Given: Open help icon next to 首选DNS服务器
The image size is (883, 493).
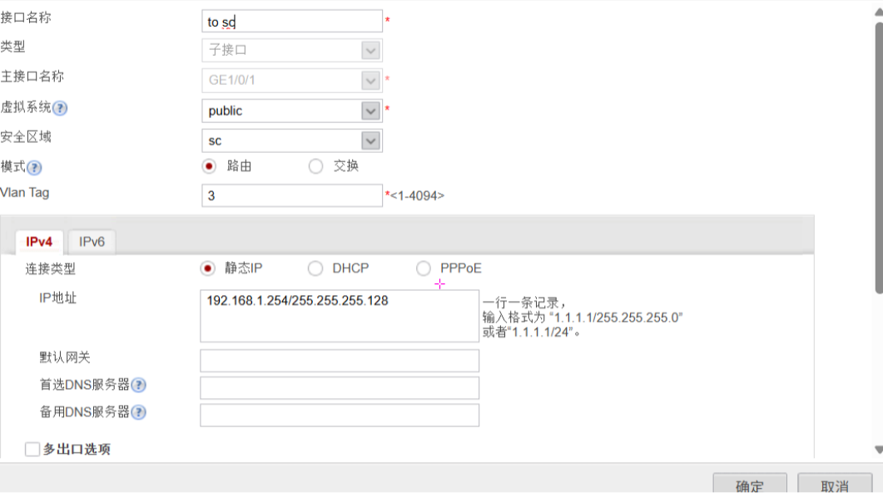Looking at the screenshot, I should click(x=138, y=385).
